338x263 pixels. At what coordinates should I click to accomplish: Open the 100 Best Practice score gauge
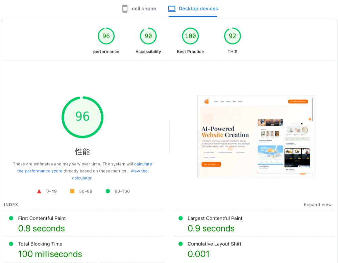tap(190, 35)
